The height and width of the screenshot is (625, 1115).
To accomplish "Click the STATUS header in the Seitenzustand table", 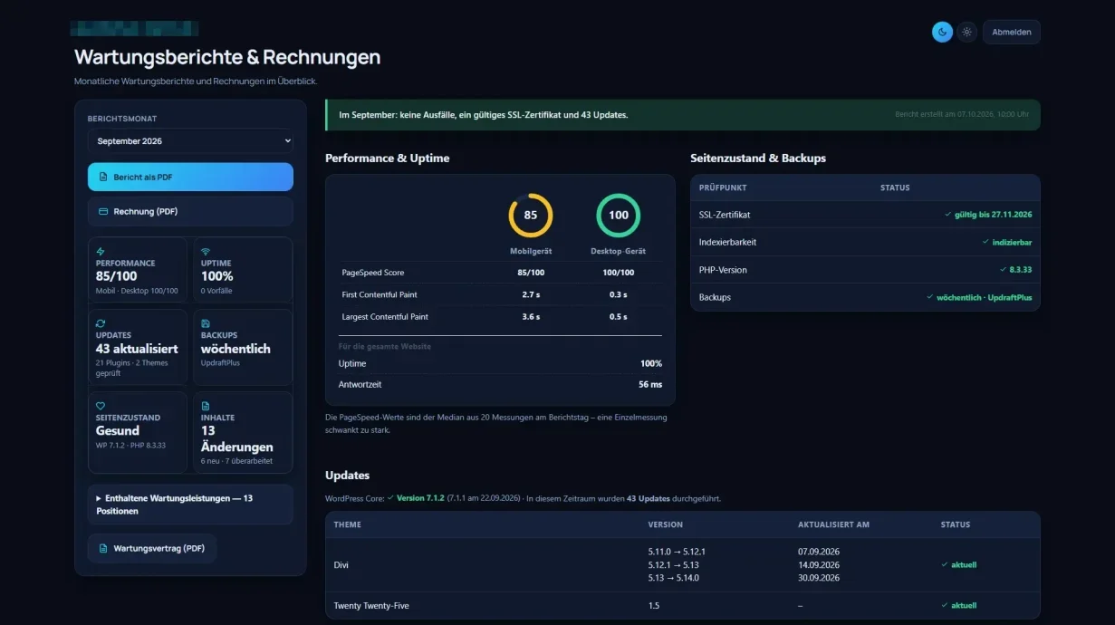I will pos(895,187).
